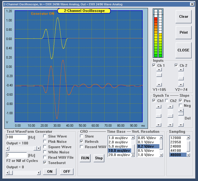Screen dimensions: 198x181
Task: Enable the Record WAV checkbox
Action: 82,147
